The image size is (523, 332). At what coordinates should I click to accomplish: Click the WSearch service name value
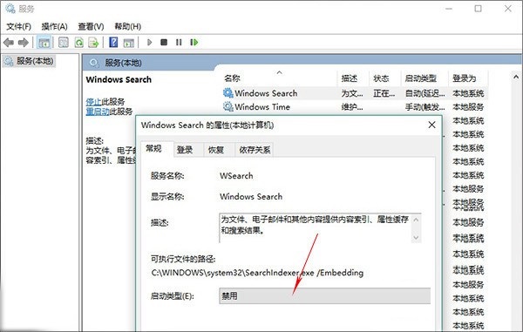[236, 176]
